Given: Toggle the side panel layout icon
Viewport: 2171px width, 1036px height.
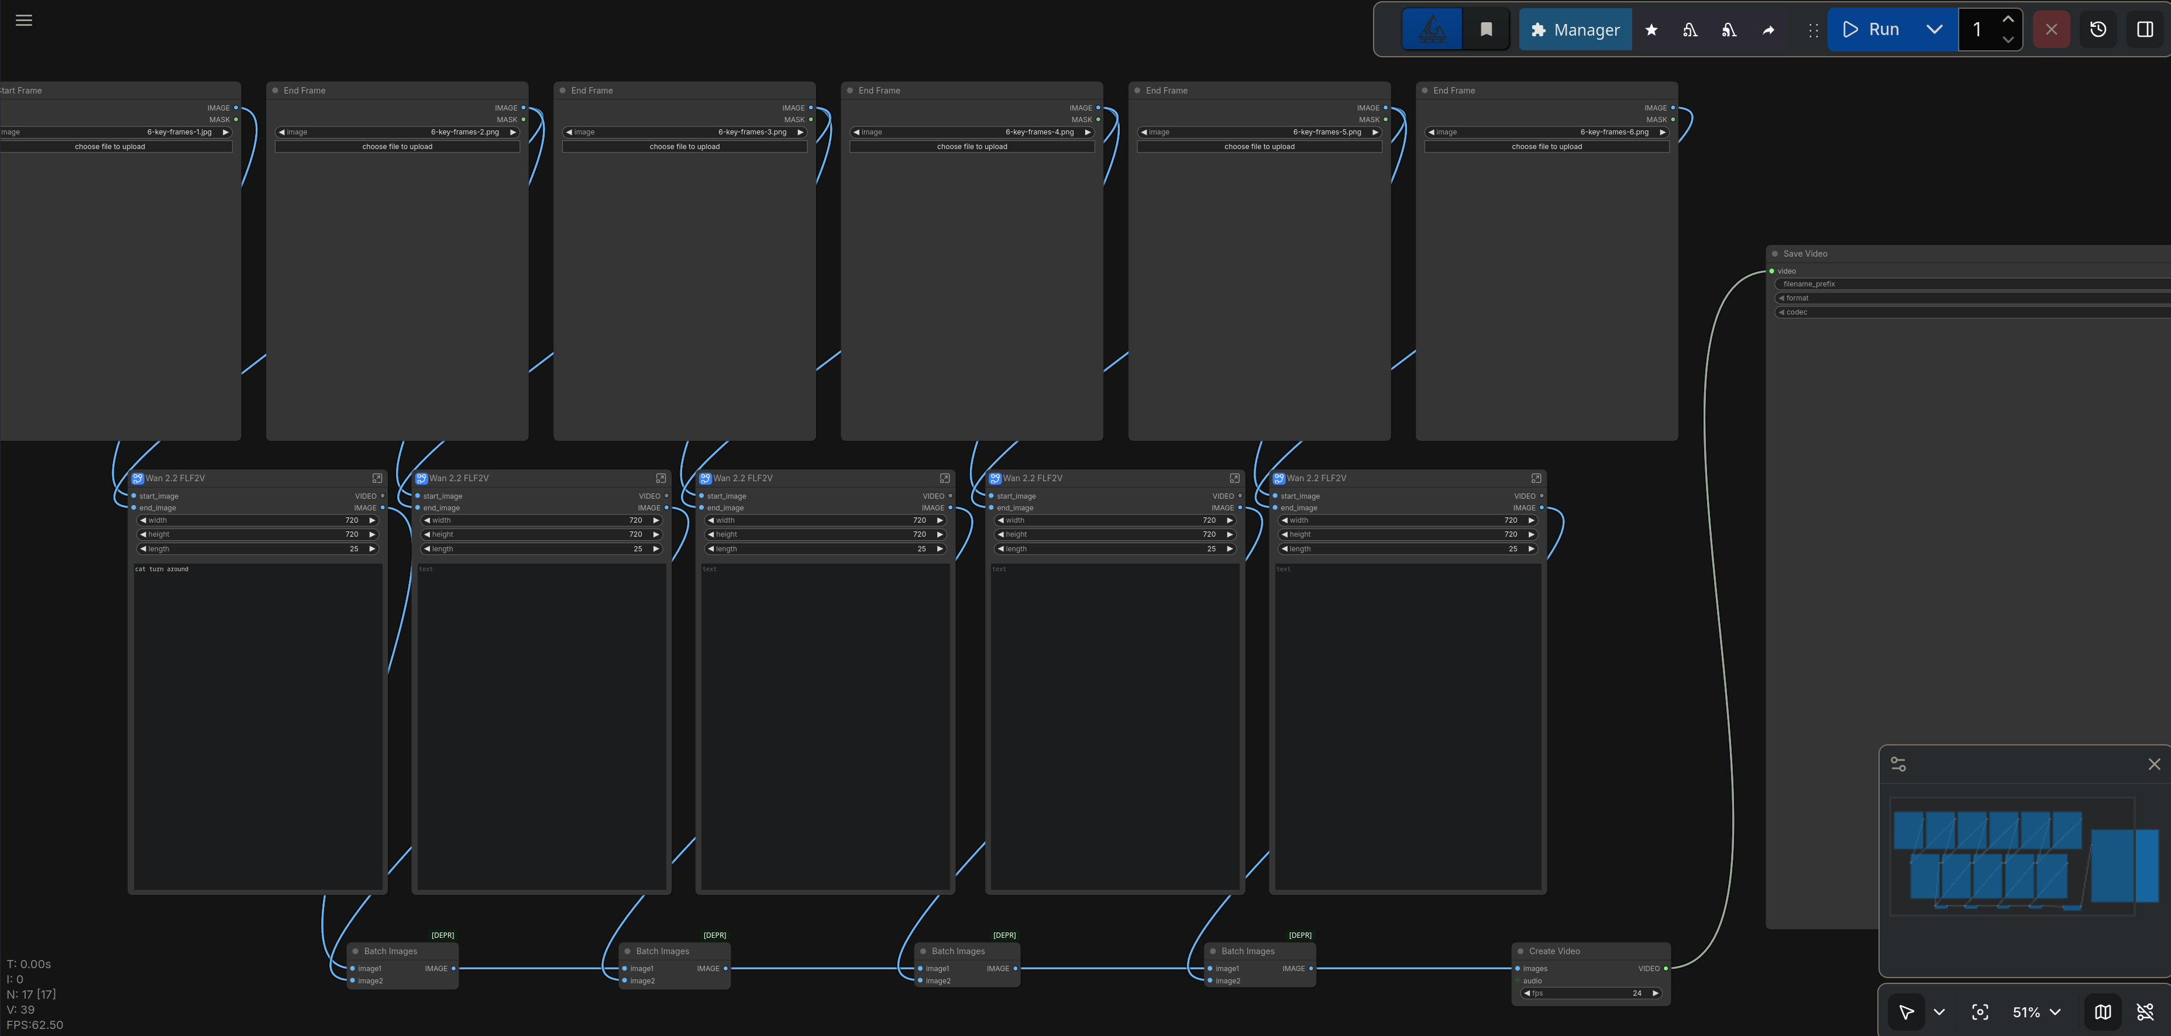Looking at the screenshot, I should tap(2145, 29).
